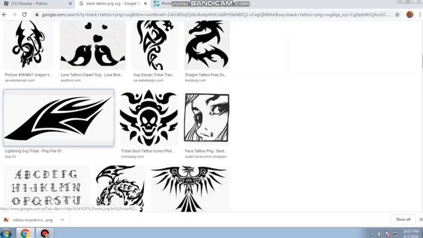
Task: Switch to the black tattoo png svg tab
Action: pyautogui.click(x=113, y=4)
